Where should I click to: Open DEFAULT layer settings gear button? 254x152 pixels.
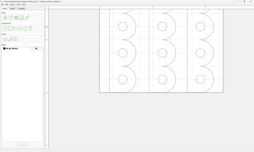[36, 48]
